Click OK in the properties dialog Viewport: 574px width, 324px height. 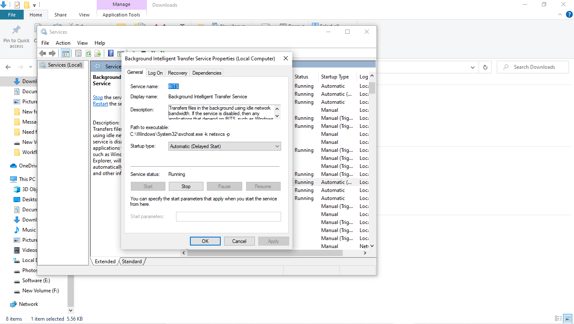tap(205, 241)
